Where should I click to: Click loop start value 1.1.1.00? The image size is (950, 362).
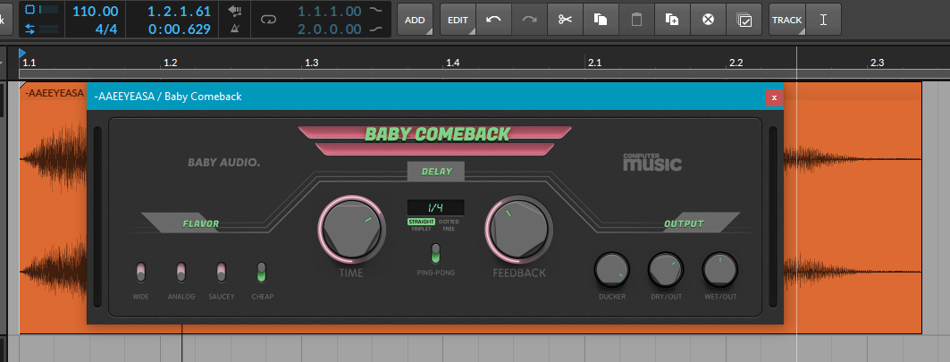click(x=330, y=11)
